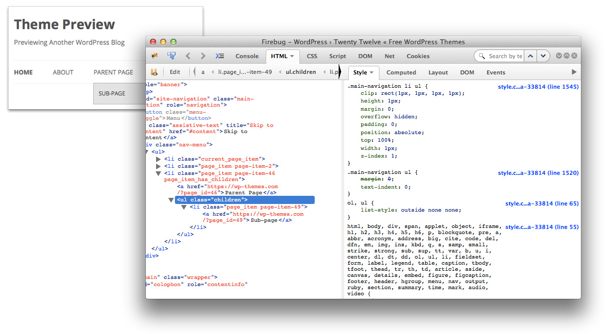Open the command line popup icon
Screen dimensions: 612x334
pos(220,56)
